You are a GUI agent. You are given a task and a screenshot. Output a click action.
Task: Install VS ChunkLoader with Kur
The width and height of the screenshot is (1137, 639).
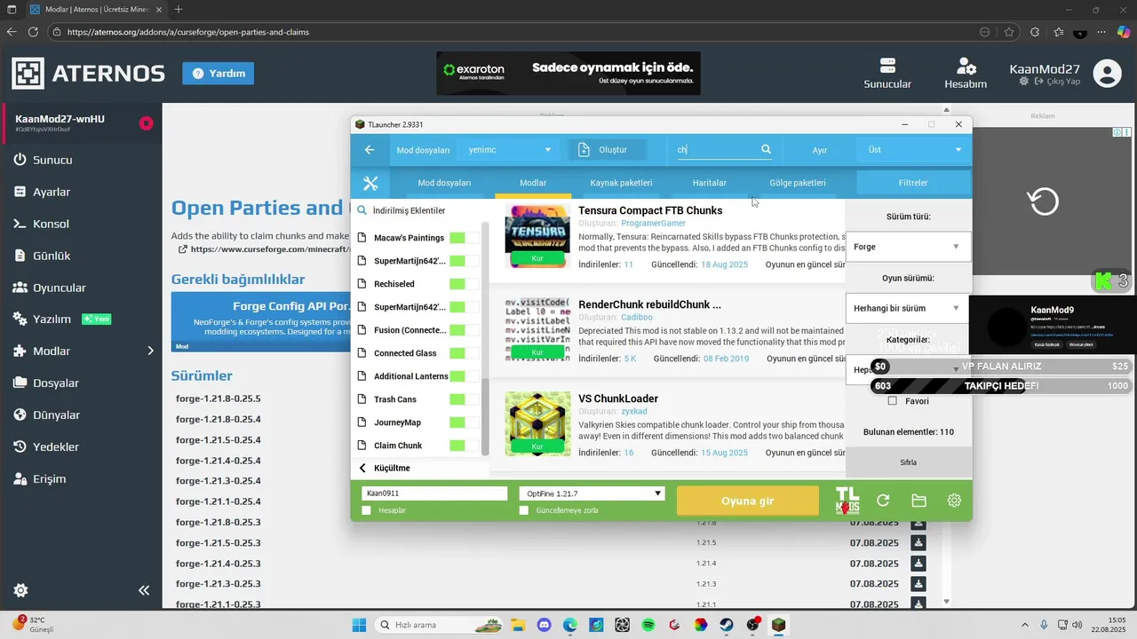coord(537,446)
